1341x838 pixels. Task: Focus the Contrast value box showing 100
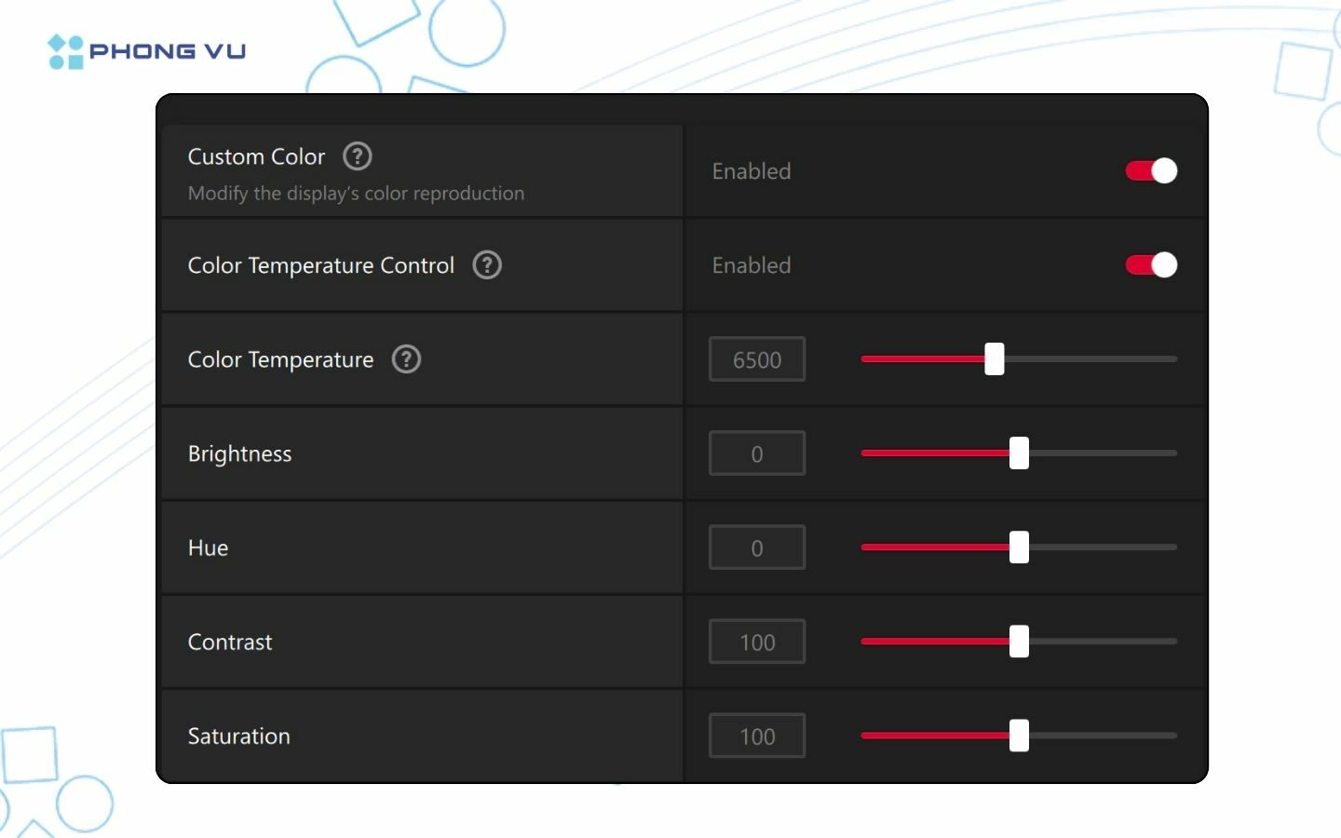[x=757, y=642]
